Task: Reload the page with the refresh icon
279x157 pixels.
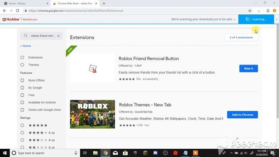Action: point(17,10)
